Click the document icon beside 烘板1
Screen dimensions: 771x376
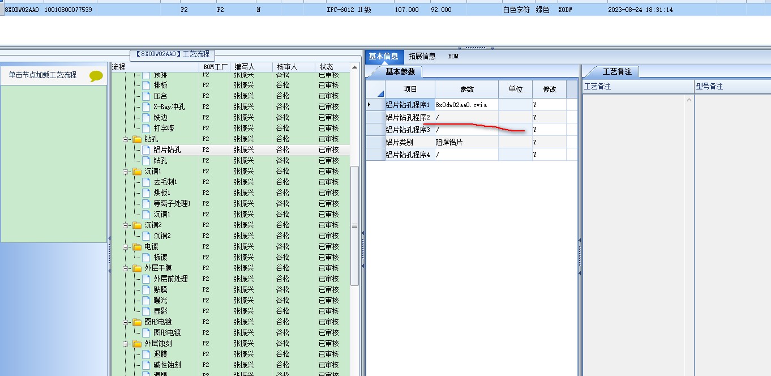[146, 193]
